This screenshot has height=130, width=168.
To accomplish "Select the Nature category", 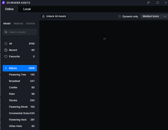I will click(20, 68).
